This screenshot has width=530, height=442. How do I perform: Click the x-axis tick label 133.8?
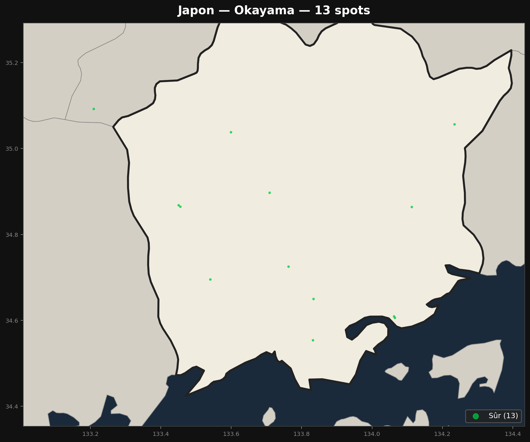tap(301, 434)
